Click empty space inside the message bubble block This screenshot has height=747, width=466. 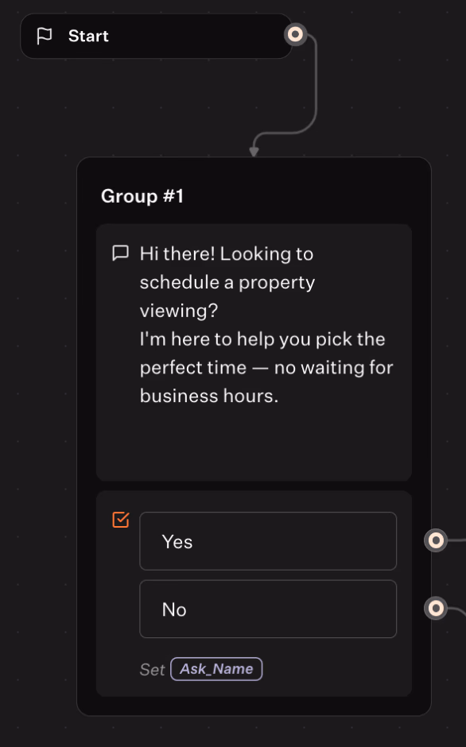(254, 443)
